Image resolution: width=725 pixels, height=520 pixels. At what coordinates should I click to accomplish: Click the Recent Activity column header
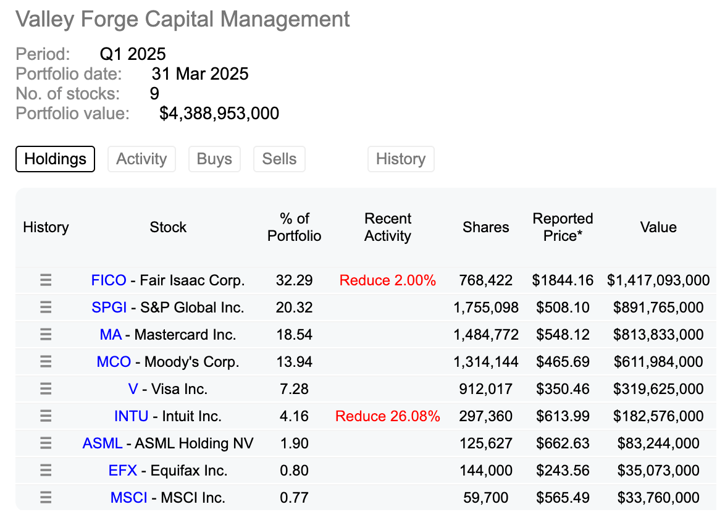click(x=387, y=227)
